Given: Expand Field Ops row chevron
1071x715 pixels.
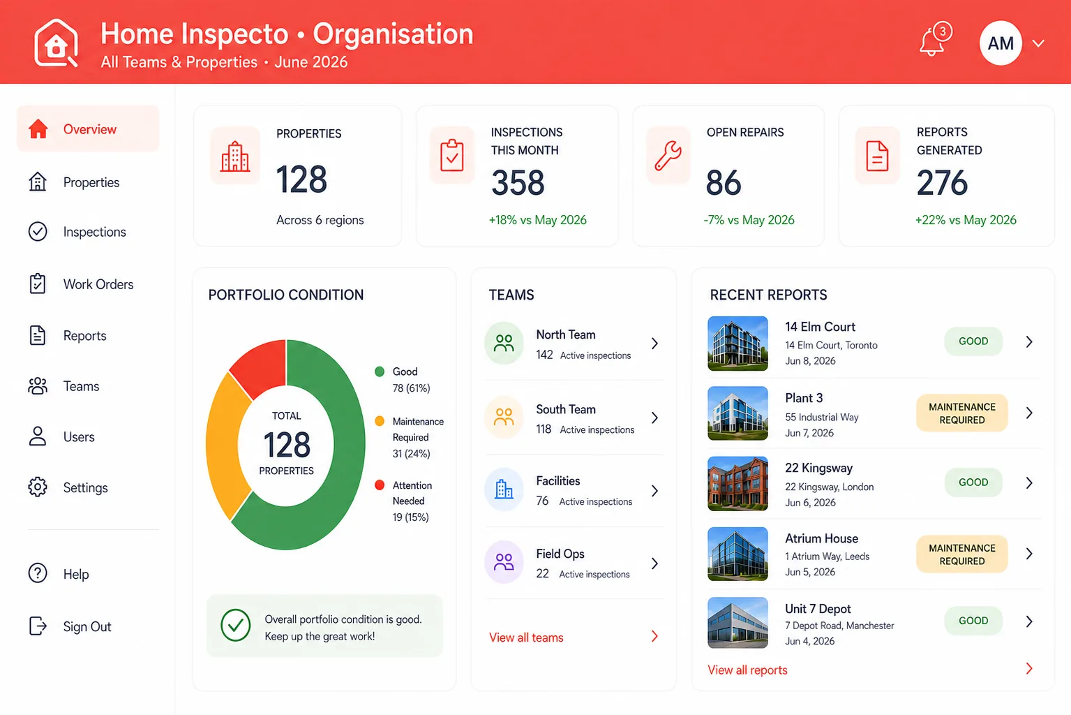Looking at the screenshot, I should [654, 563].
